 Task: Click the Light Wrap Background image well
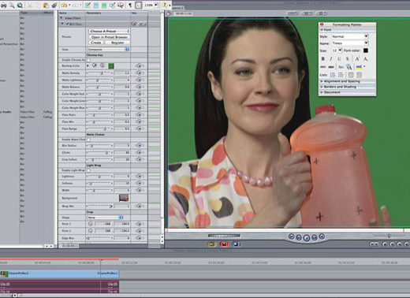(124, 198)
